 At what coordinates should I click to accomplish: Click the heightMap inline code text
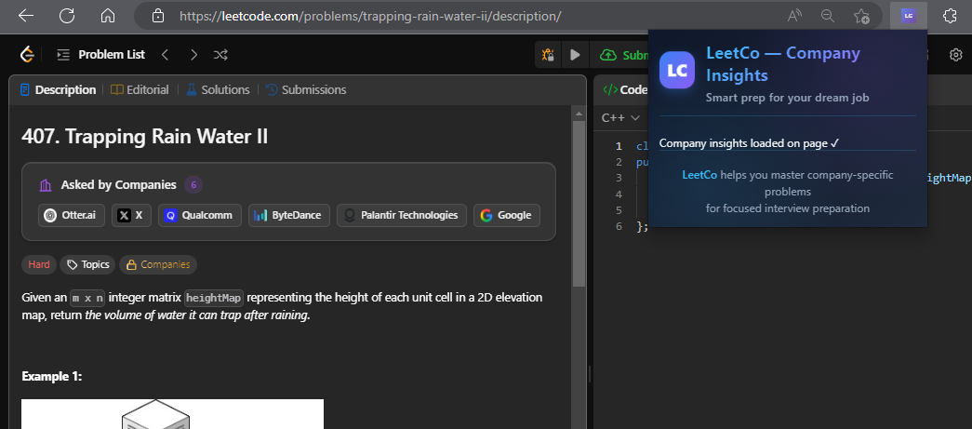214,298
